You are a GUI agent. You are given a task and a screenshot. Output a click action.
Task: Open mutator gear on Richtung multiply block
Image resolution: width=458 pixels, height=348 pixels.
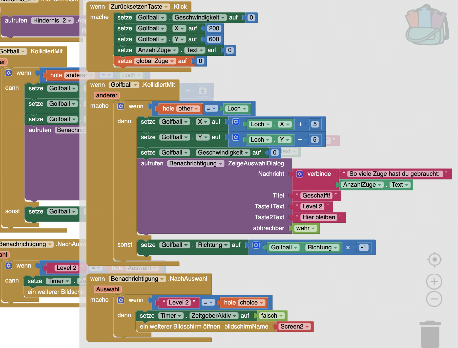pos(256,245)
